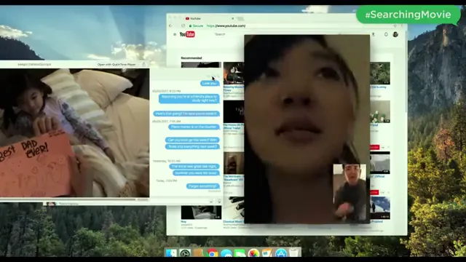Image resolution: width=466 pixels, height=262 pixels.
Task: Click the share icon in the Quick Look window
Action: click(143, 64)
